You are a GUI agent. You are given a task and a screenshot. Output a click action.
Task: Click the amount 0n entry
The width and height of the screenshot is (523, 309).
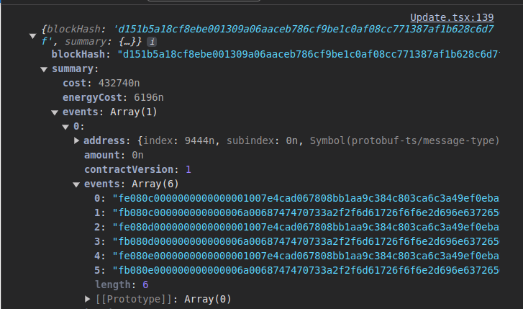point(114,155)
